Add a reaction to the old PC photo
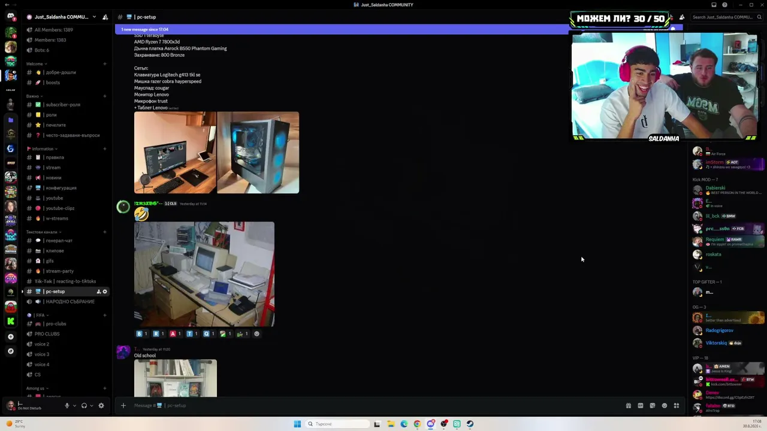 (257, 334)
